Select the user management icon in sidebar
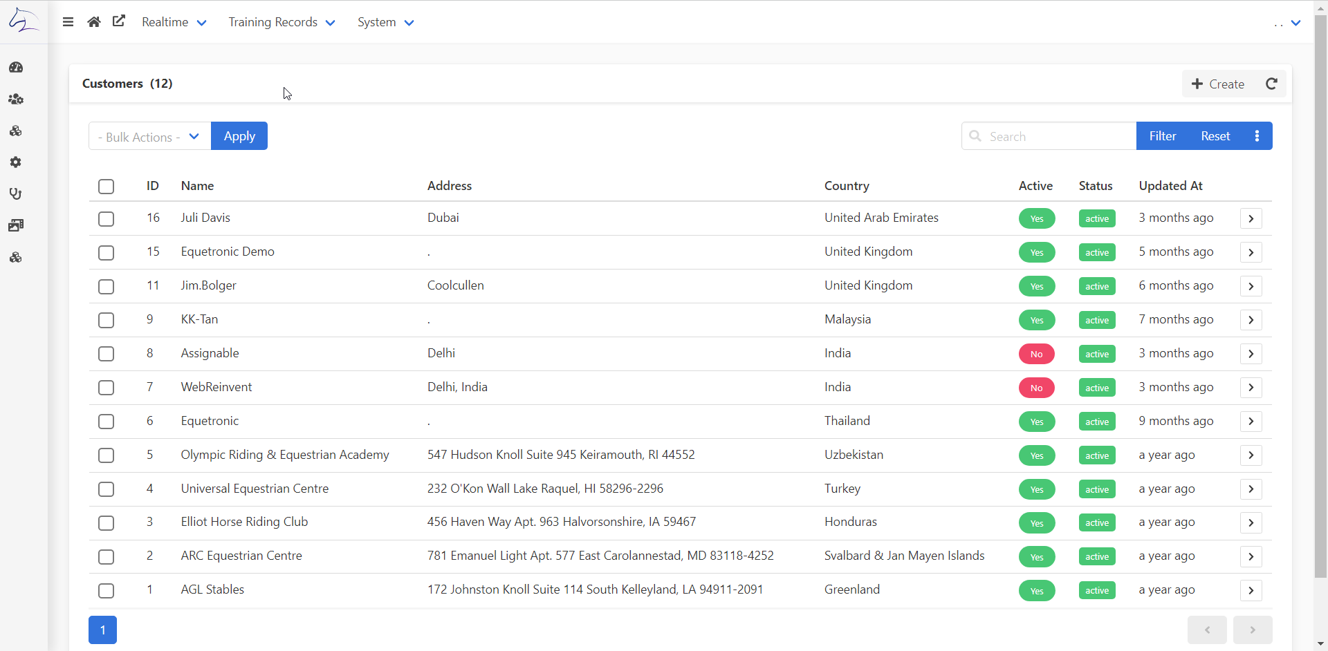Viewport: 1328px width, 651px height. (15, 99)
